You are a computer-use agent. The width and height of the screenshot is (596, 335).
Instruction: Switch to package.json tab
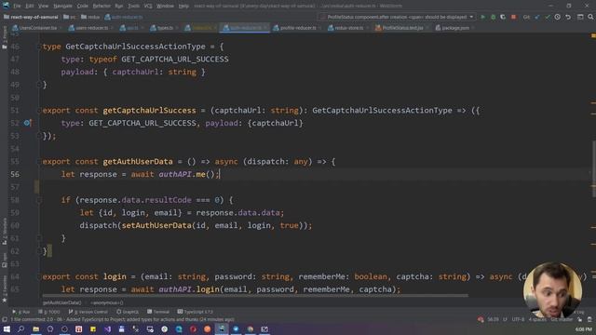pos(454,28)
